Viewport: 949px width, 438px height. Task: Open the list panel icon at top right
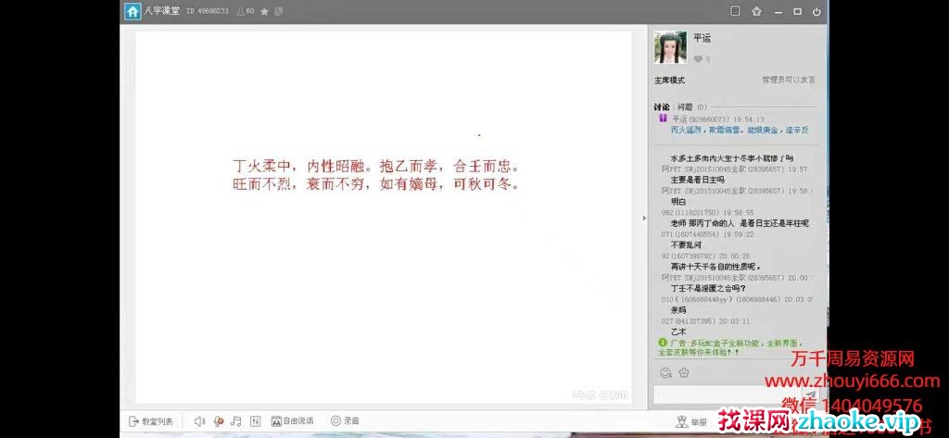(735, 11)
